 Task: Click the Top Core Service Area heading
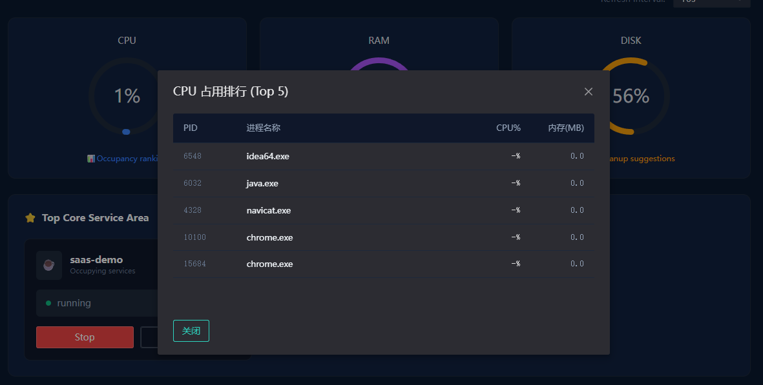[96, 218]
